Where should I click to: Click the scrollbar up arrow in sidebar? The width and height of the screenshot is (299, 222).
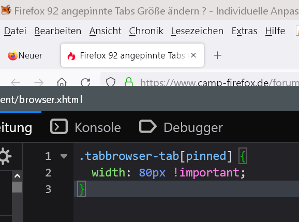click(x=17, y=176)
